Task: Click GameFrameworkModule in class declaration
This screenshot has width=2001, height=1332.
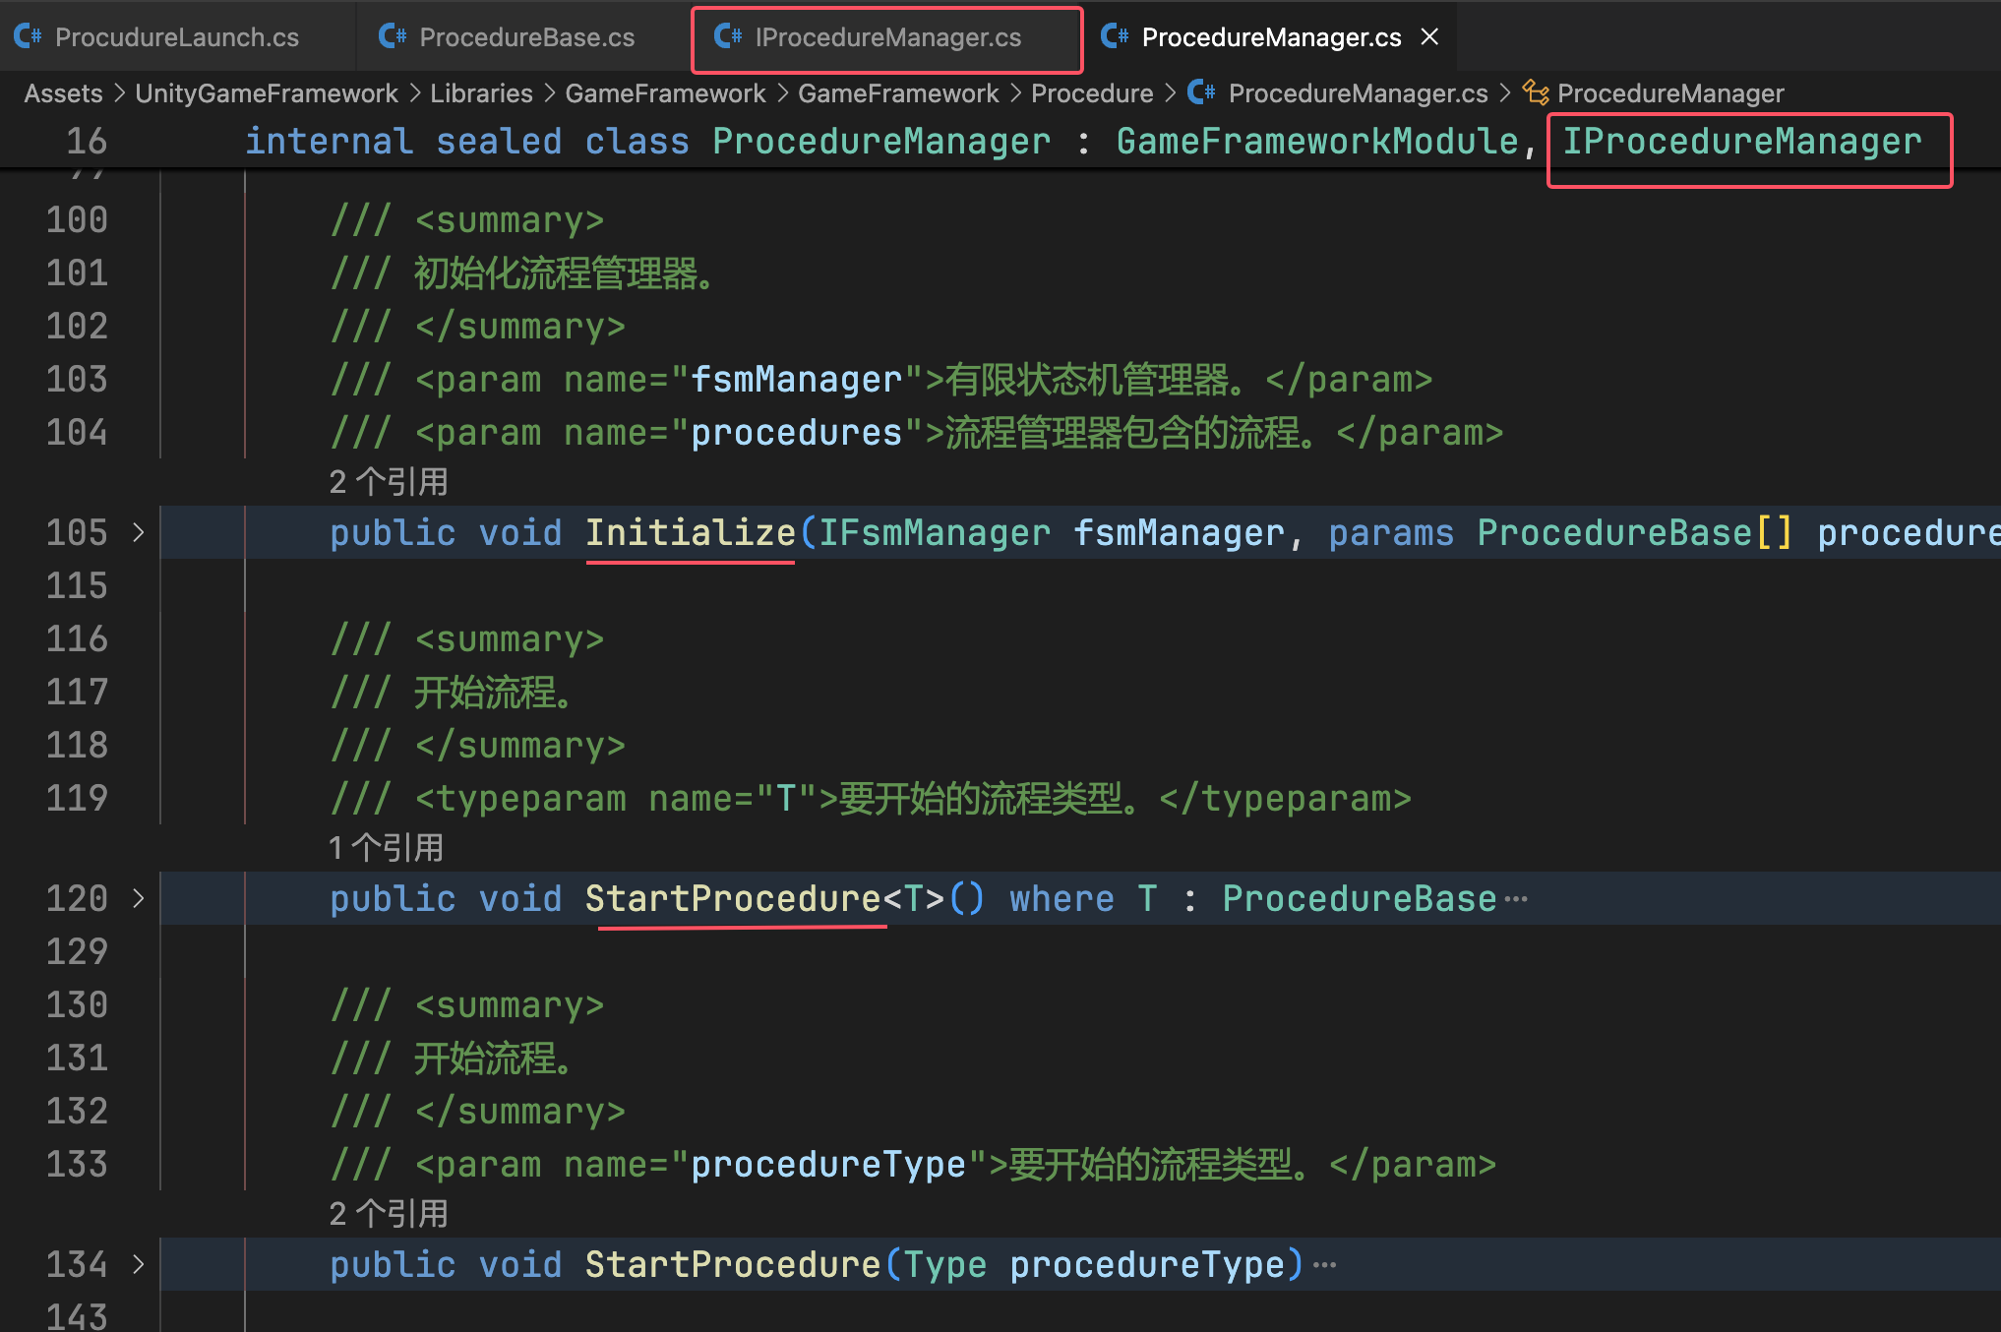Action: tap(1317, 142)
